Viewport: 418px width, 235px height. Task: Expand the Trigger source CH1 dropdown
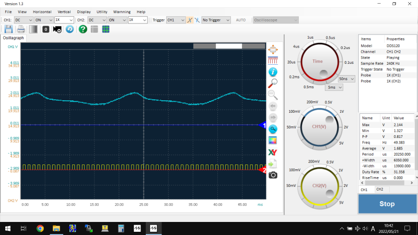point(176,20)
